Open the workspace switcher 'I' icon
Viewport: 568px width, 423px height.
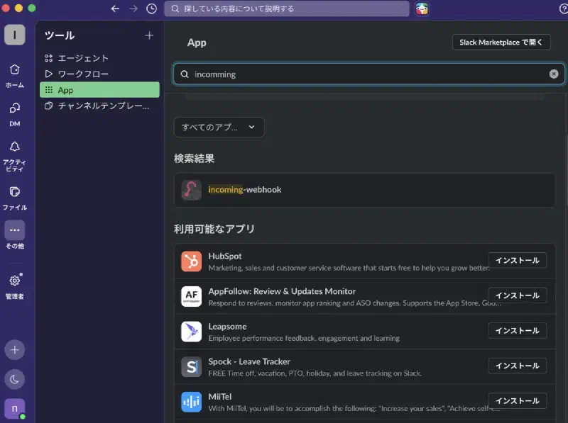pyautogui.click(x=14, y=35)
